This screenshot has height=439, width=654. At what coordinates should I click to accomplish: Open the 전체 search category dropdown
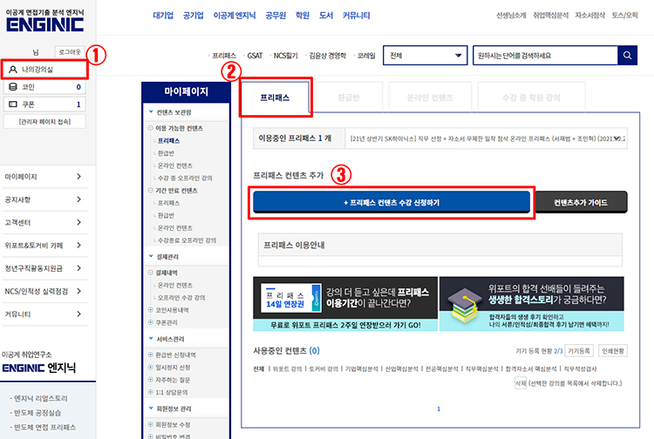click(x=425, y=56)
